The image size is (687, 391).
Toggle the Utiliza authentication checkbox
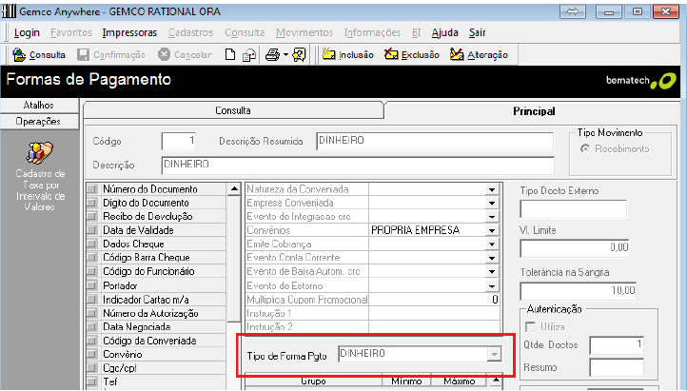pos(530,326)
